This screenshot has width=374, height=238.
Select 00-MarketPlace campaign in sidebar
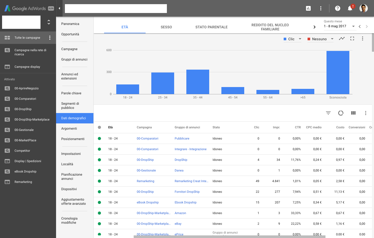(25, 140)
